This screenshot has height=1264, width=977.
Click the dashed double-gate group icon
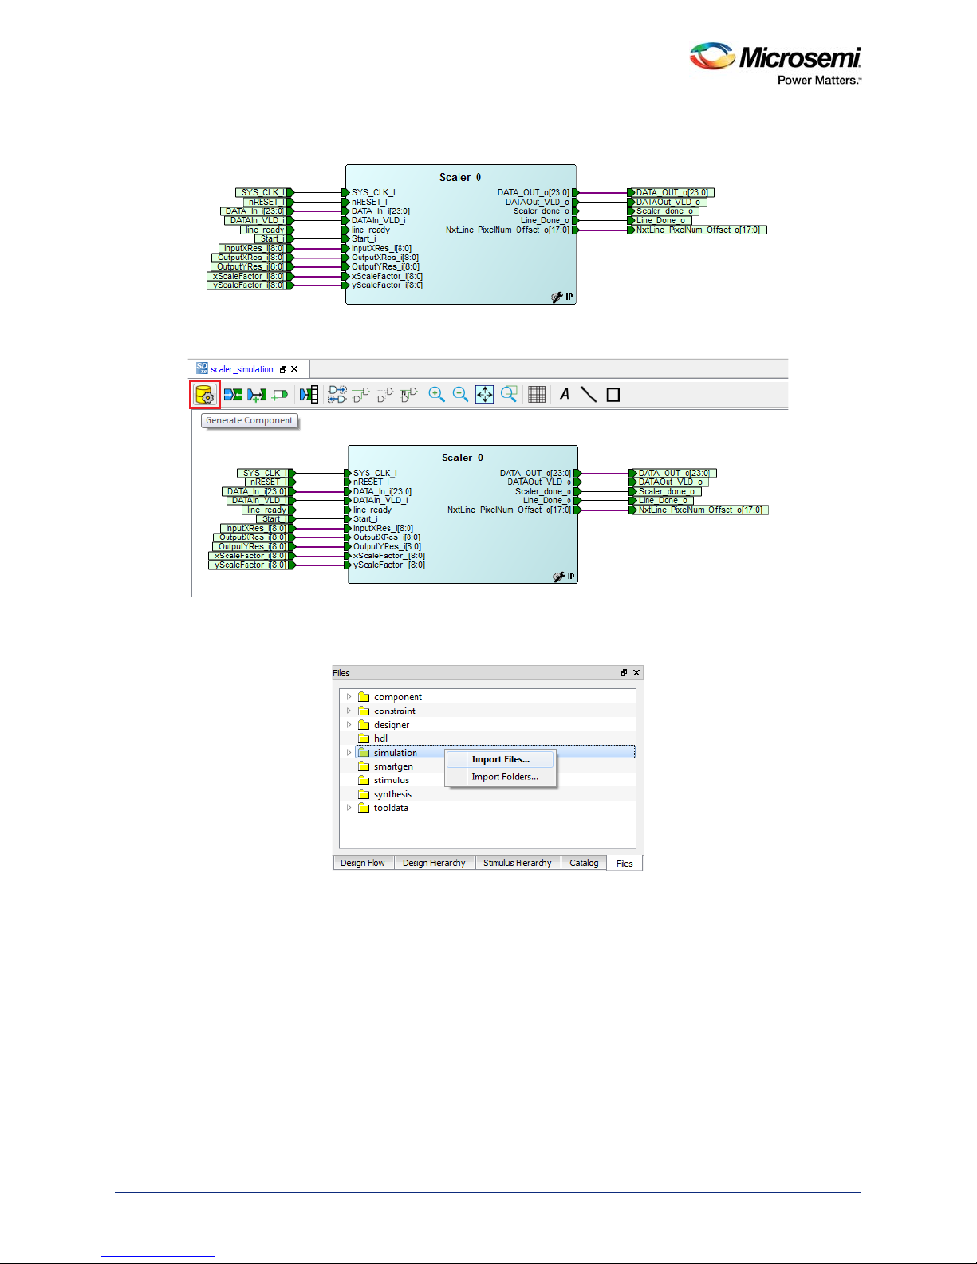tap(337, 395)
